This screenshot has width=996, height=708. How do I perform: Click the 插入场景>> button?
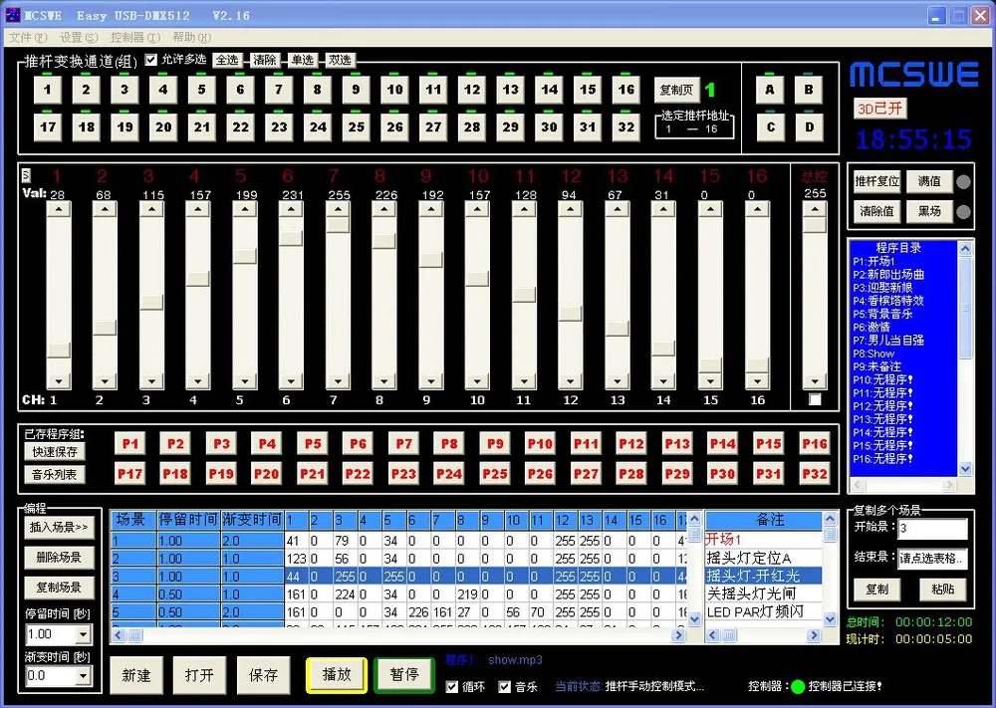pos(59,528)
